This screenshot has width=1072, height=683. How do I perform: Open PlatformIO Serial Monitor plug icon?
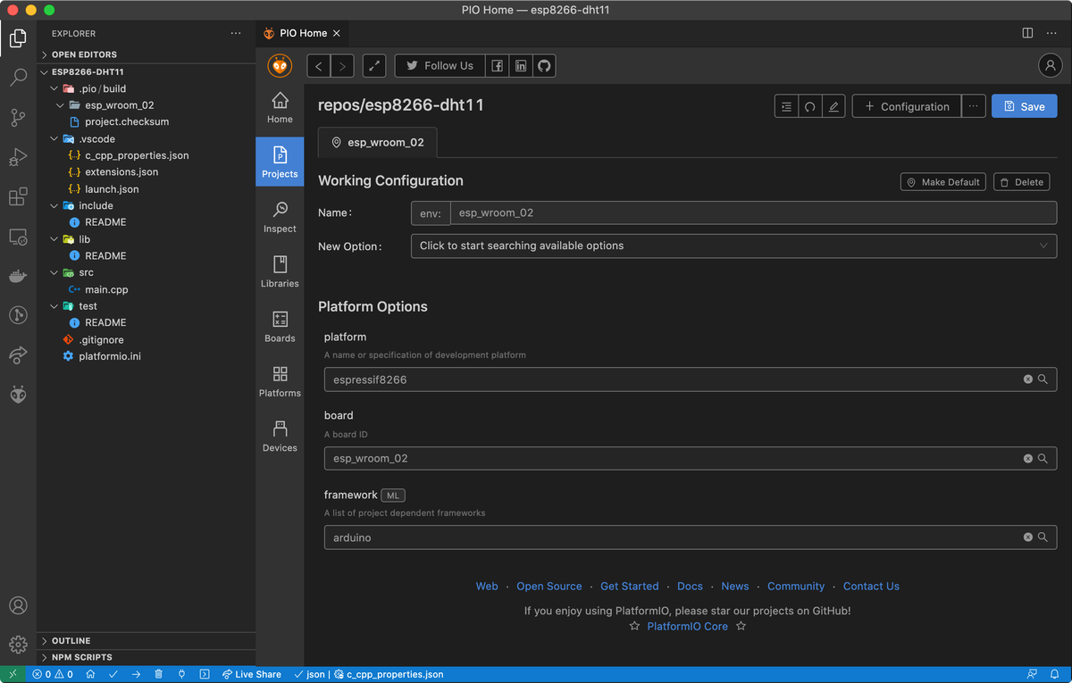point(181,674)
